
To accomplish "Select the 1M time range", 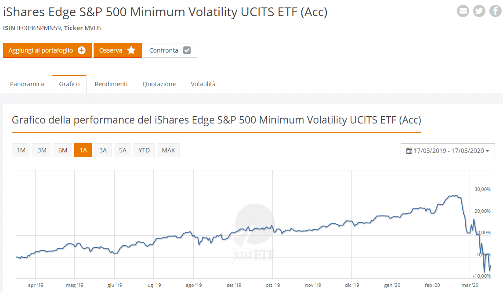I will click(x=21, y=150).
